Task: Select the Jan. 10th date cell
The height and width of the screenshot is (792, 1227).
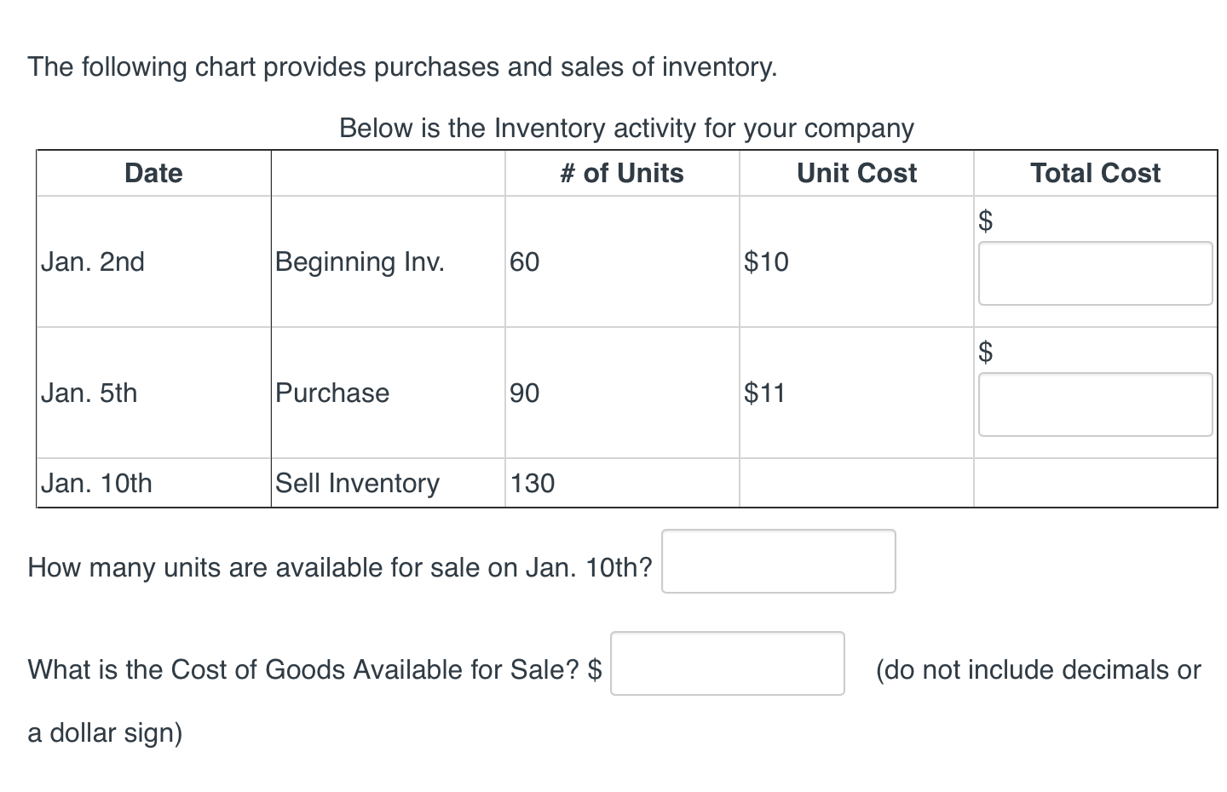Action: pos(96,483)
